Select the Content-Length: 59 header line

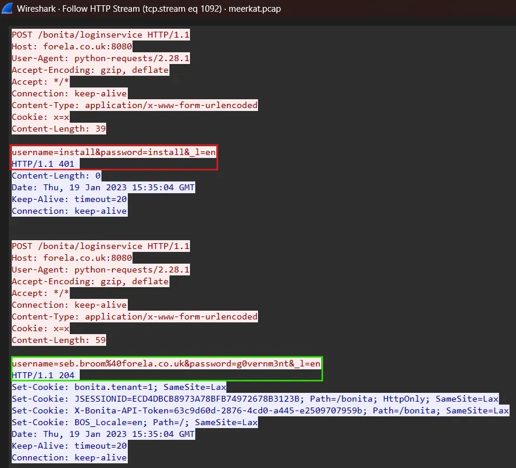pyautogui.click(x=59, y=340)
